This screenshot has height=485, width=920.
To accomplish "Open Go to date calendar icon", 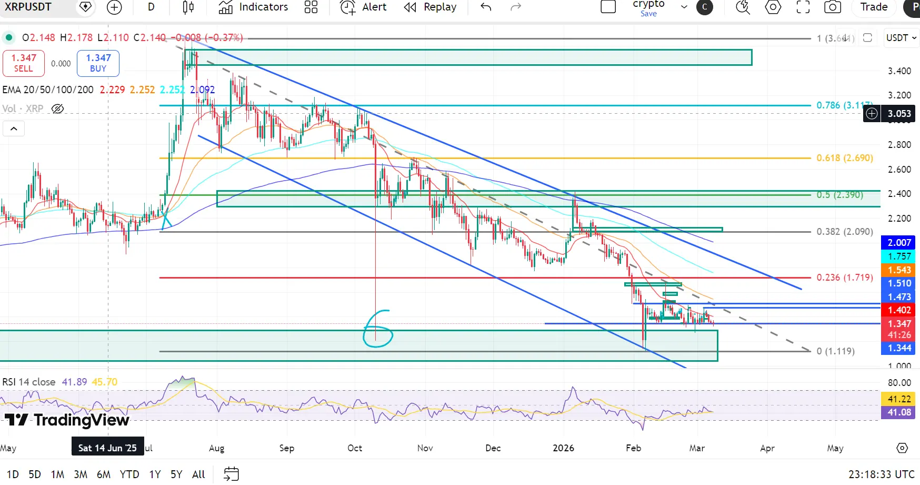I will click(x=231, y=474).
